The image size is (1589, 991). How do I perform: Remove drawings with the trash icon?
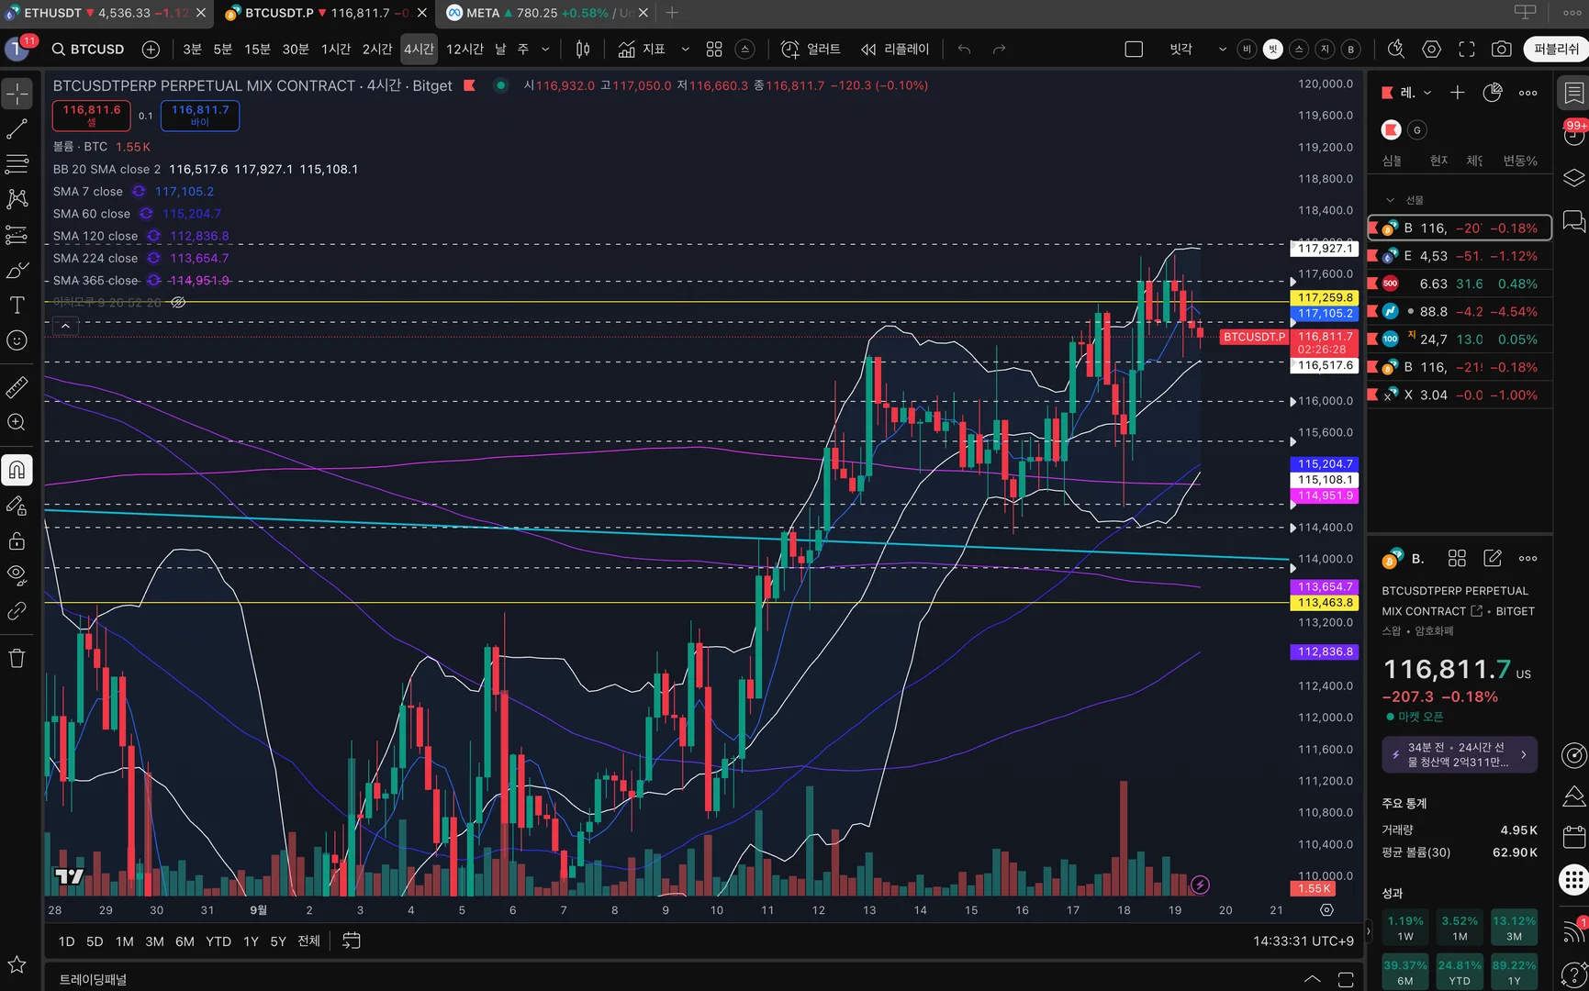pos(17,658)
